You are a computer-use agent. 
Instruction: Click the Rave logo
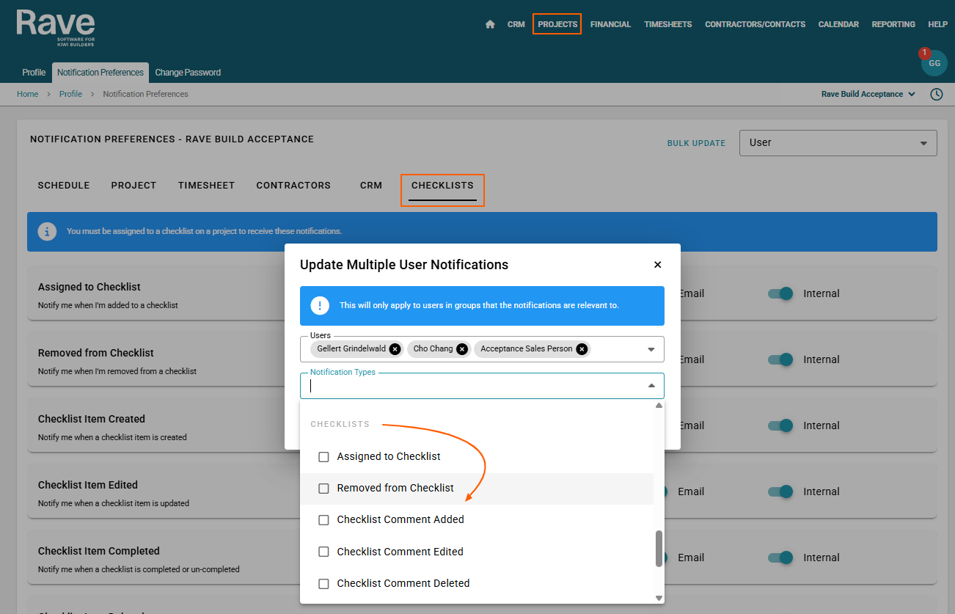(x=56, y=28)
